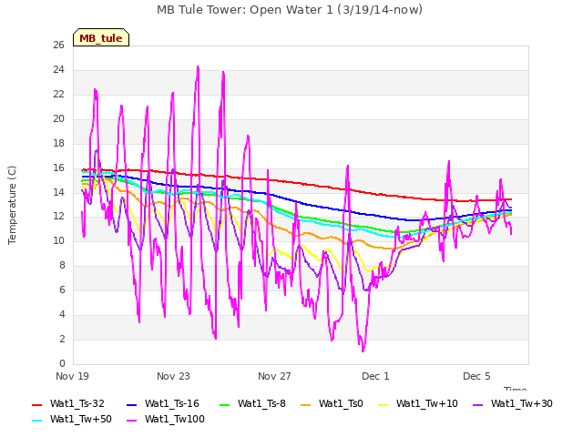Screen dimensions: 583x437
Task: Toggle the Wat1_Tw+30 legend entry
Action: (x=513, y=404)
